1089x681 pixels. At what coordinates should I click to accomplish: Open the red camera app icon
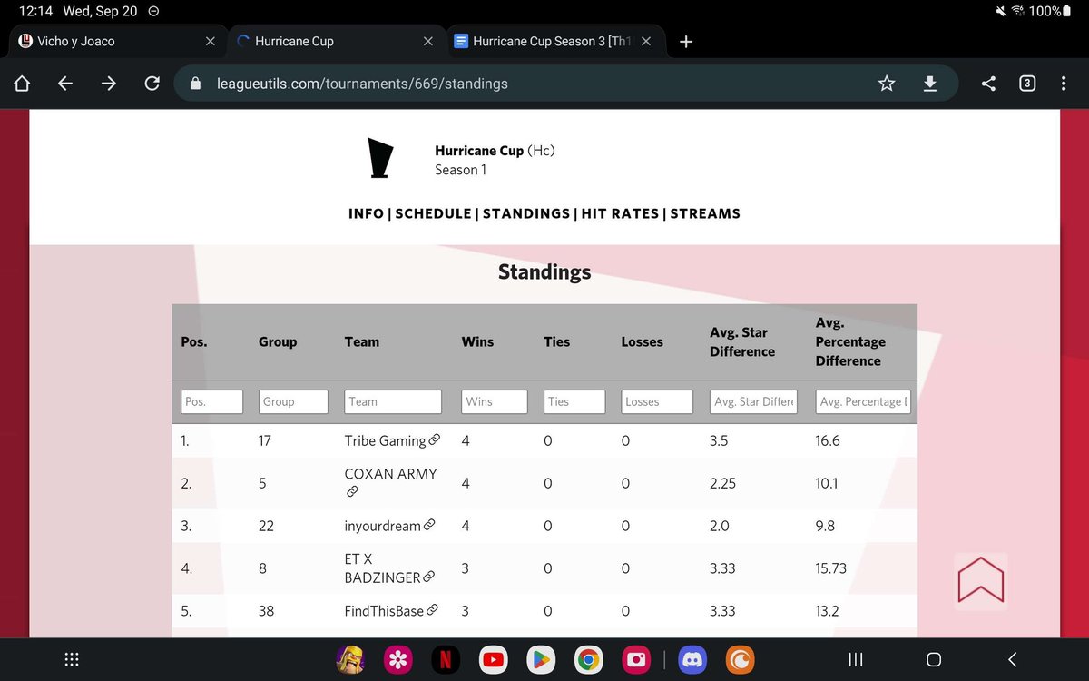[636, 660]
